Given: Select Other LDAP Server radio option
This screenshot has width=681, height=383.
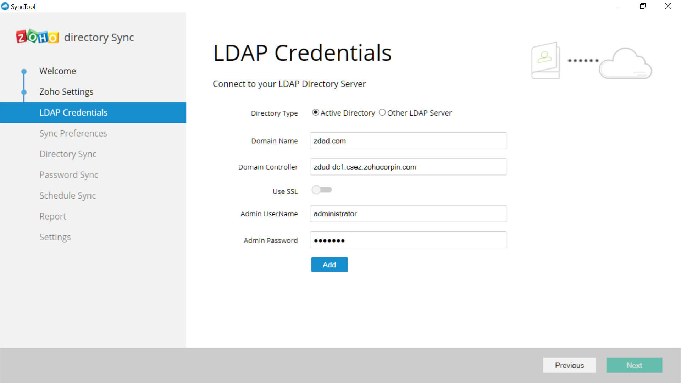Looking at the screenshot, I should click(382, 112).
